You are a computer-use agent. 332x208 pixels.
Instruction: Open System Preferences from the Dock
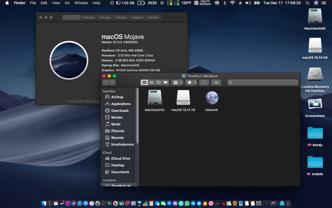coord(259,204)
